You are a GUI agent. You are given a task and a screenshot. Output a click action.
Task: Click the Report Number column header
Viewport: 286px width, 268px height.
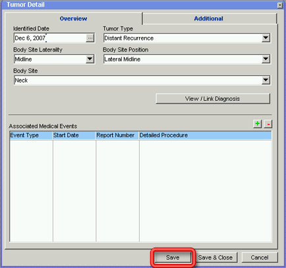point(117,135)
